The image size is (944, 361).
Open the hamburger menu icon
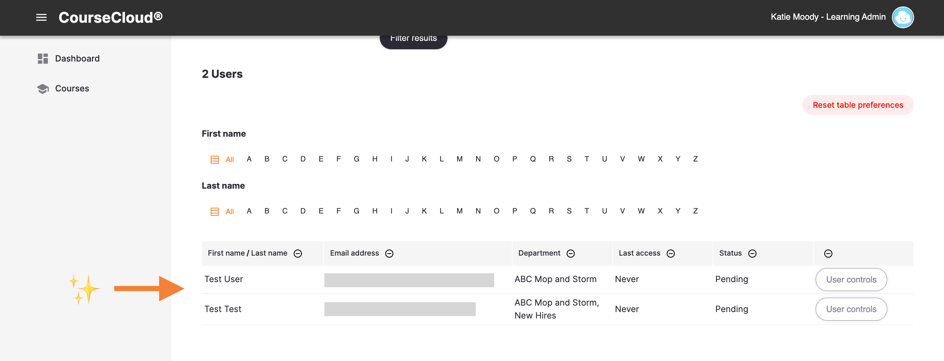coord(42,17)
